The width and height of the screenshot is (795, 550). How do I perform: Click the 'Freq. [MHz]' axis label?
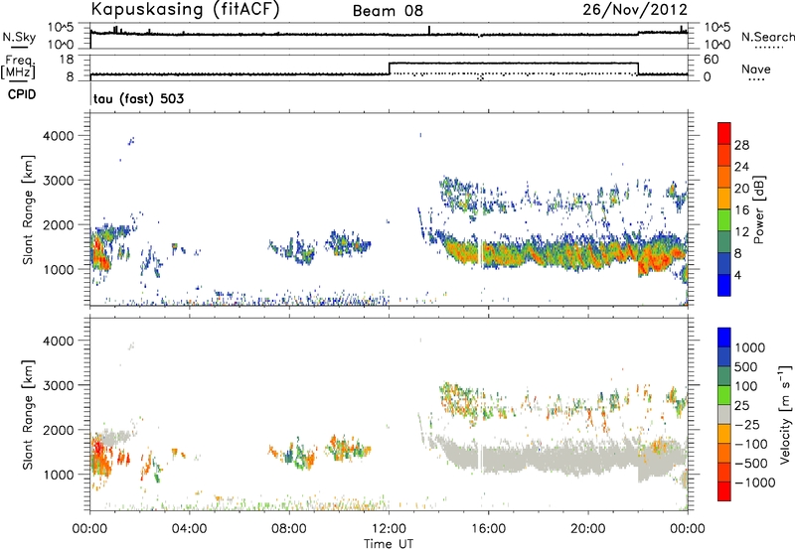point(19,68)
